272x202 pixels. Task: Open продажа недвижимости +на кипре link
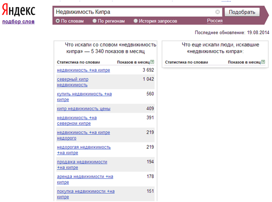[82, 164]
